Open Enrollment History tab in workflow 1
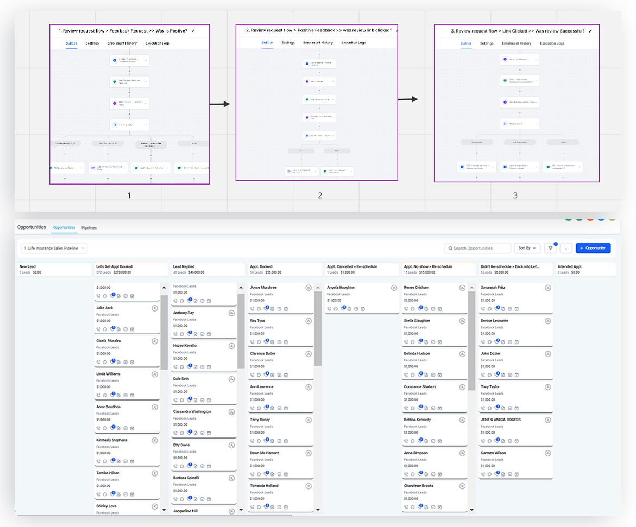The width and height of the screenshot is (636, 527). tap(122, 43)
